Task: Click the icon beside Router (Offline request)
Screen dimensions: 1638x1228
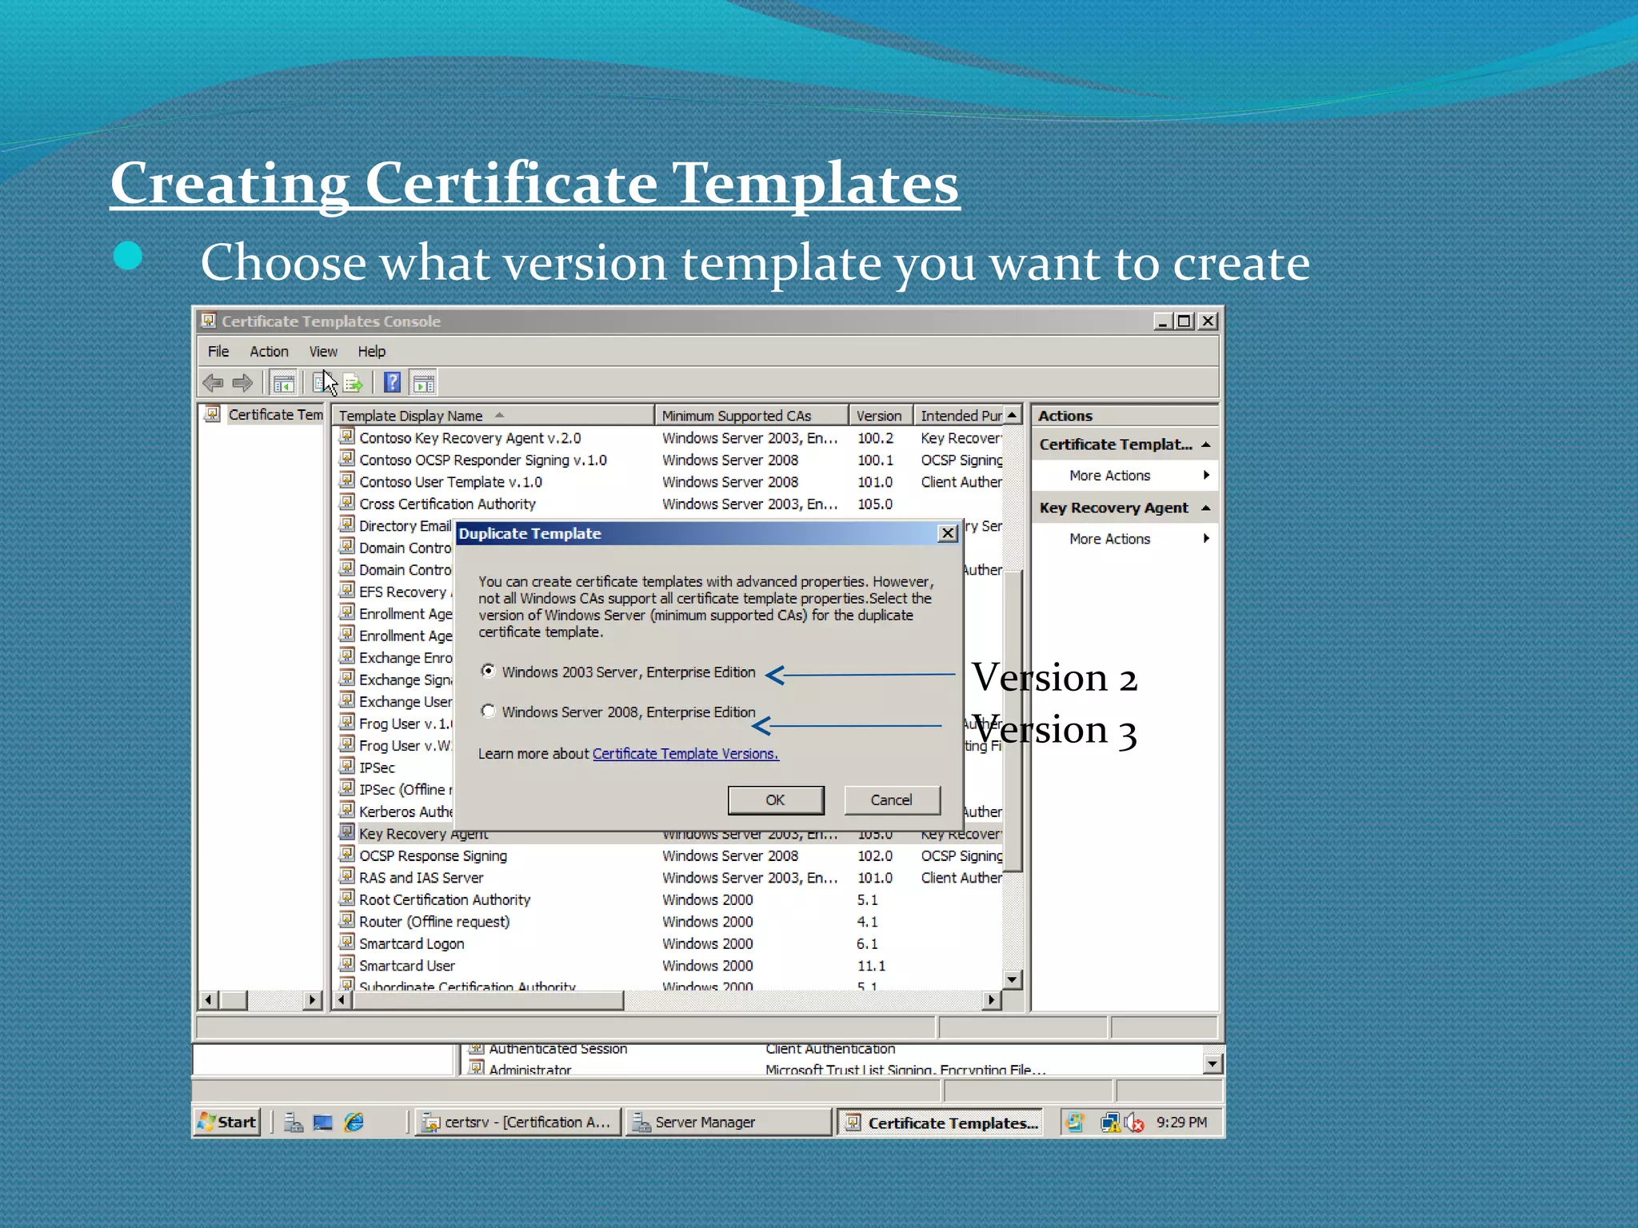Action: (x=346, y=920)
